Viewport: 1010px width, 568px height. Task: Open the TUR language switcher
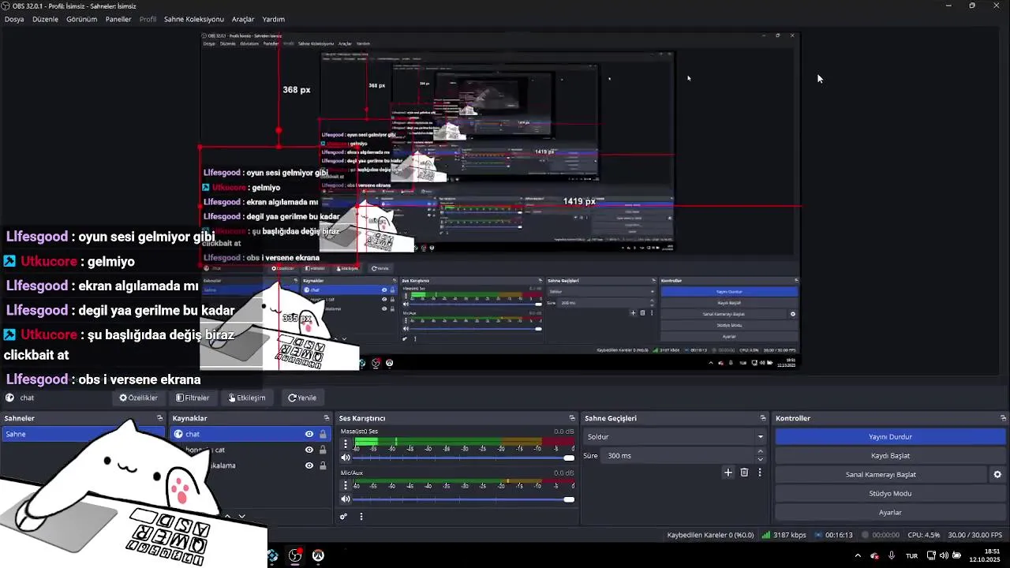pyautogui.click(x=911, y=555)
